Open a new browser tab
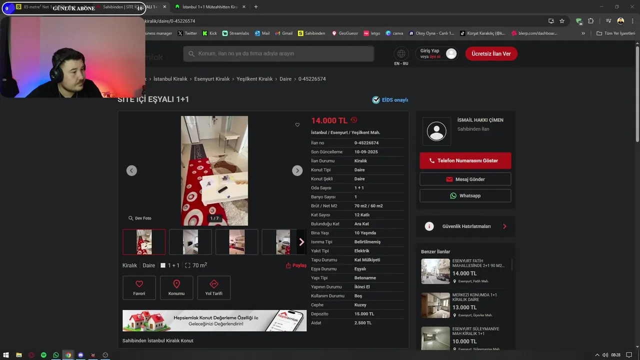Viewport: 640px width, 360px height. tap(256, 7)
